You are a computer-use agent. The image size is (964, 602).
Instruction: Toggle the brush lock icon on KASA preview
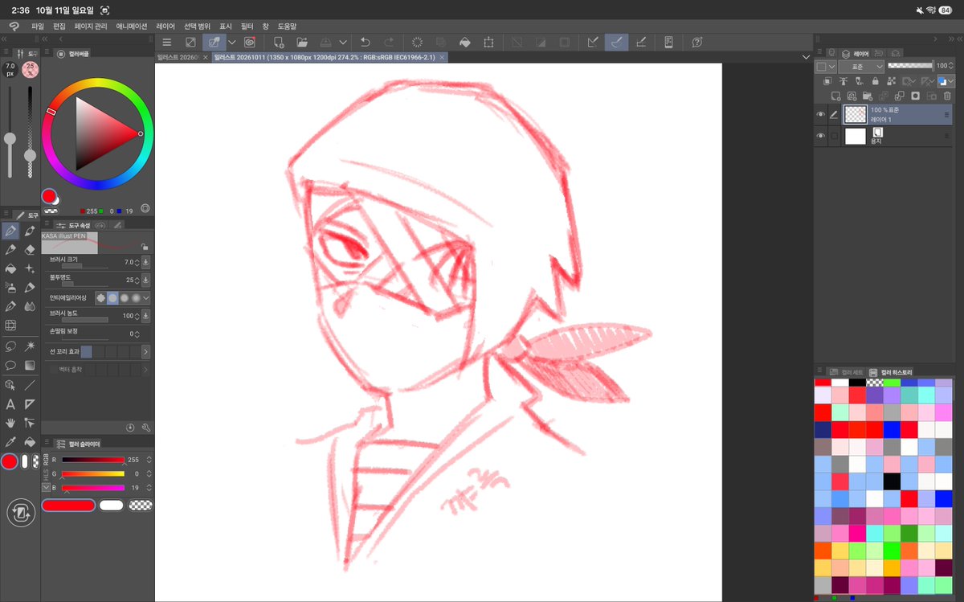tap(144, 248)
